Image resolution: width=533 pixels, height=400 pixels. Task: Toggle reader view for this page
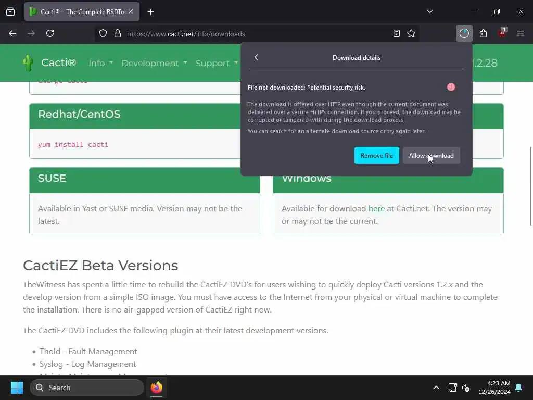click(396, 34)
